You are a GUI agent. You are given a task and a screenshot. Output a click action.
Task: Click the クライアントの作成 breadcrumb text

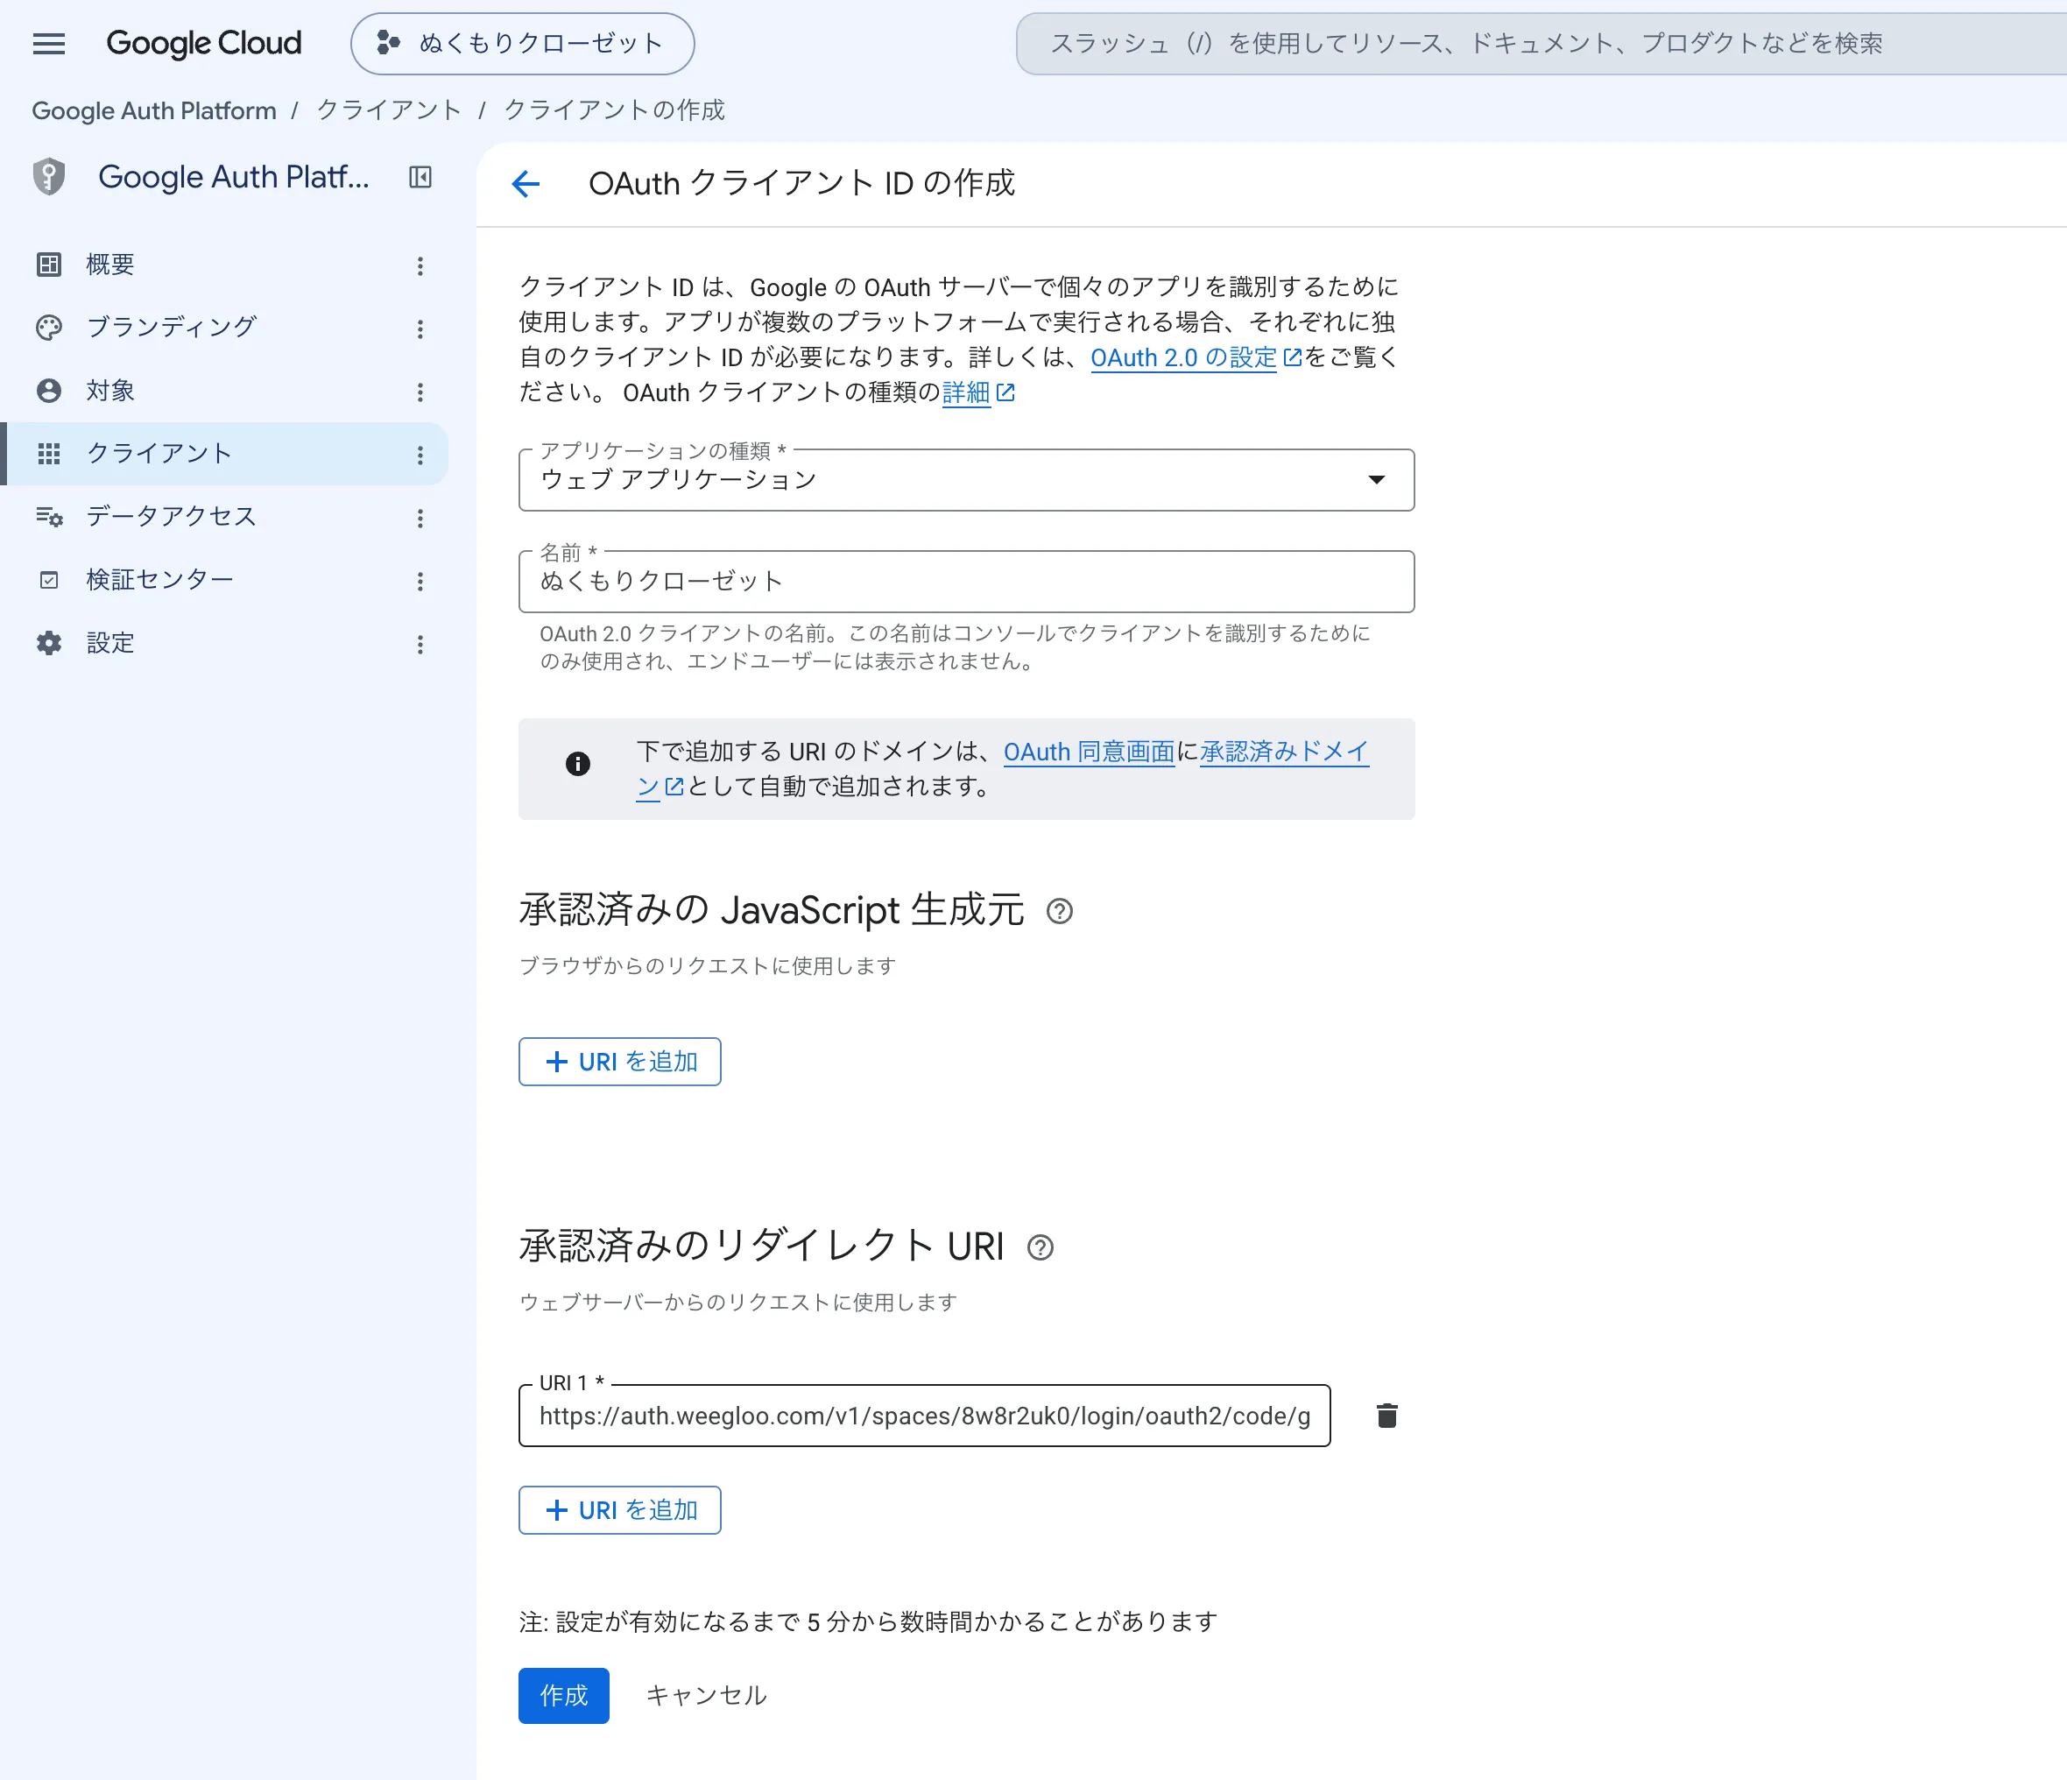click(615, 109)
